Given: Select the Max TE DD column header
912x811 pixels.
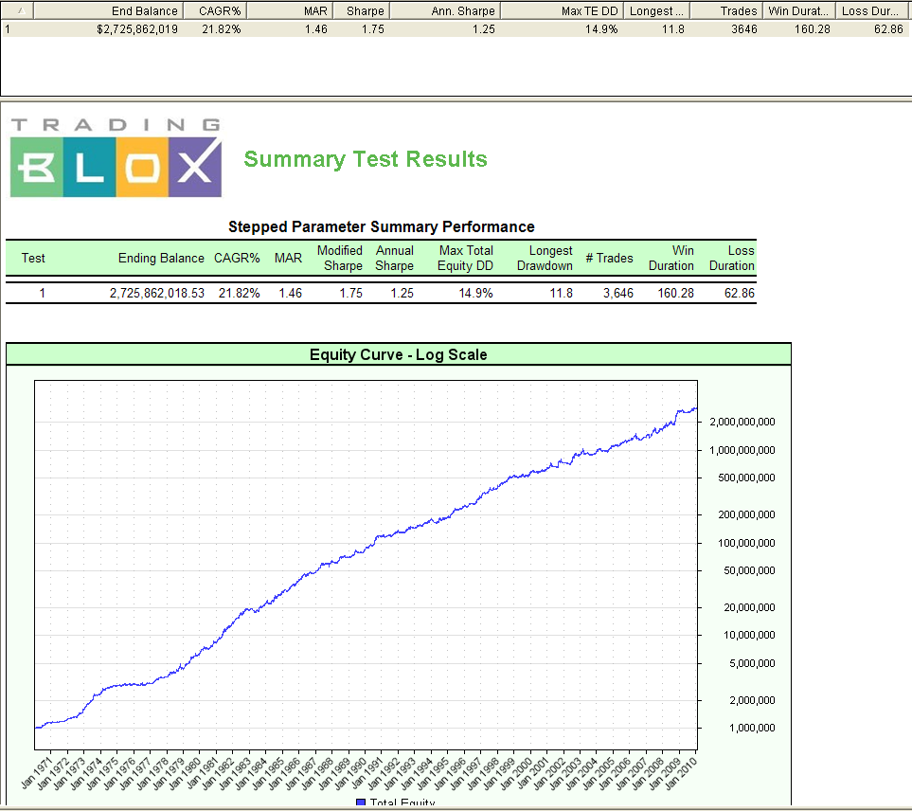Looking at the screenshot, I should click(589, 11).
